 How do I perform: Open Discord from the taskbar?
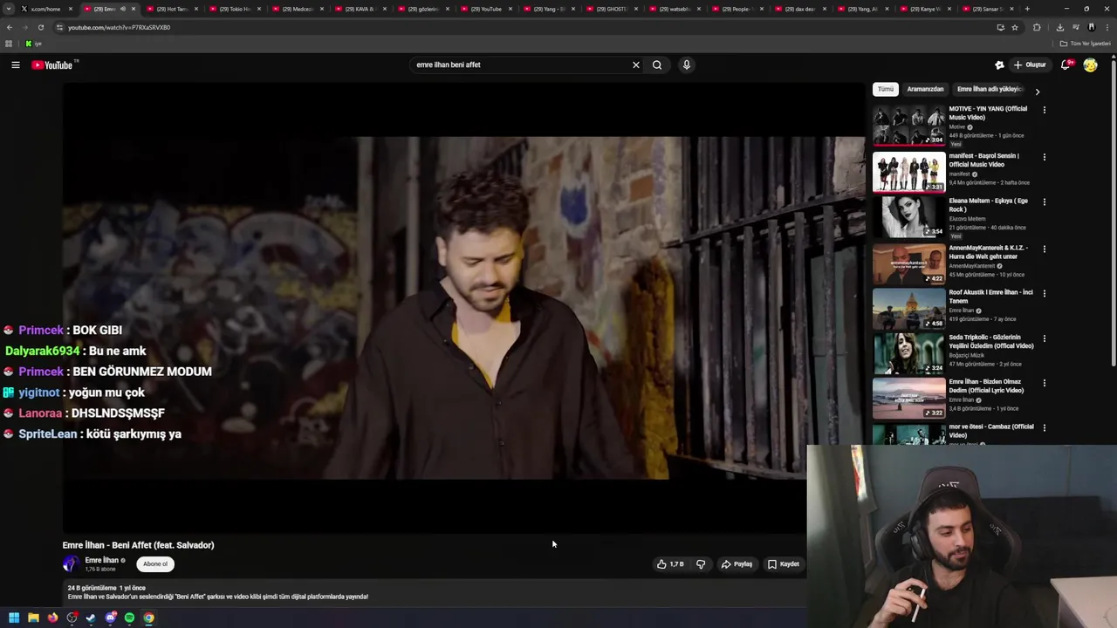(x=110, y=618)
